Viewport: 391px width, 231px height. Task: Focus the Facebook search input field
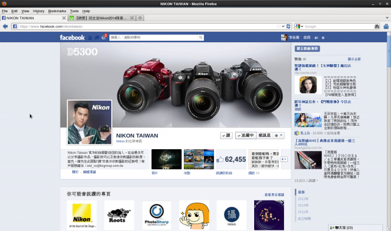(154, 37)
